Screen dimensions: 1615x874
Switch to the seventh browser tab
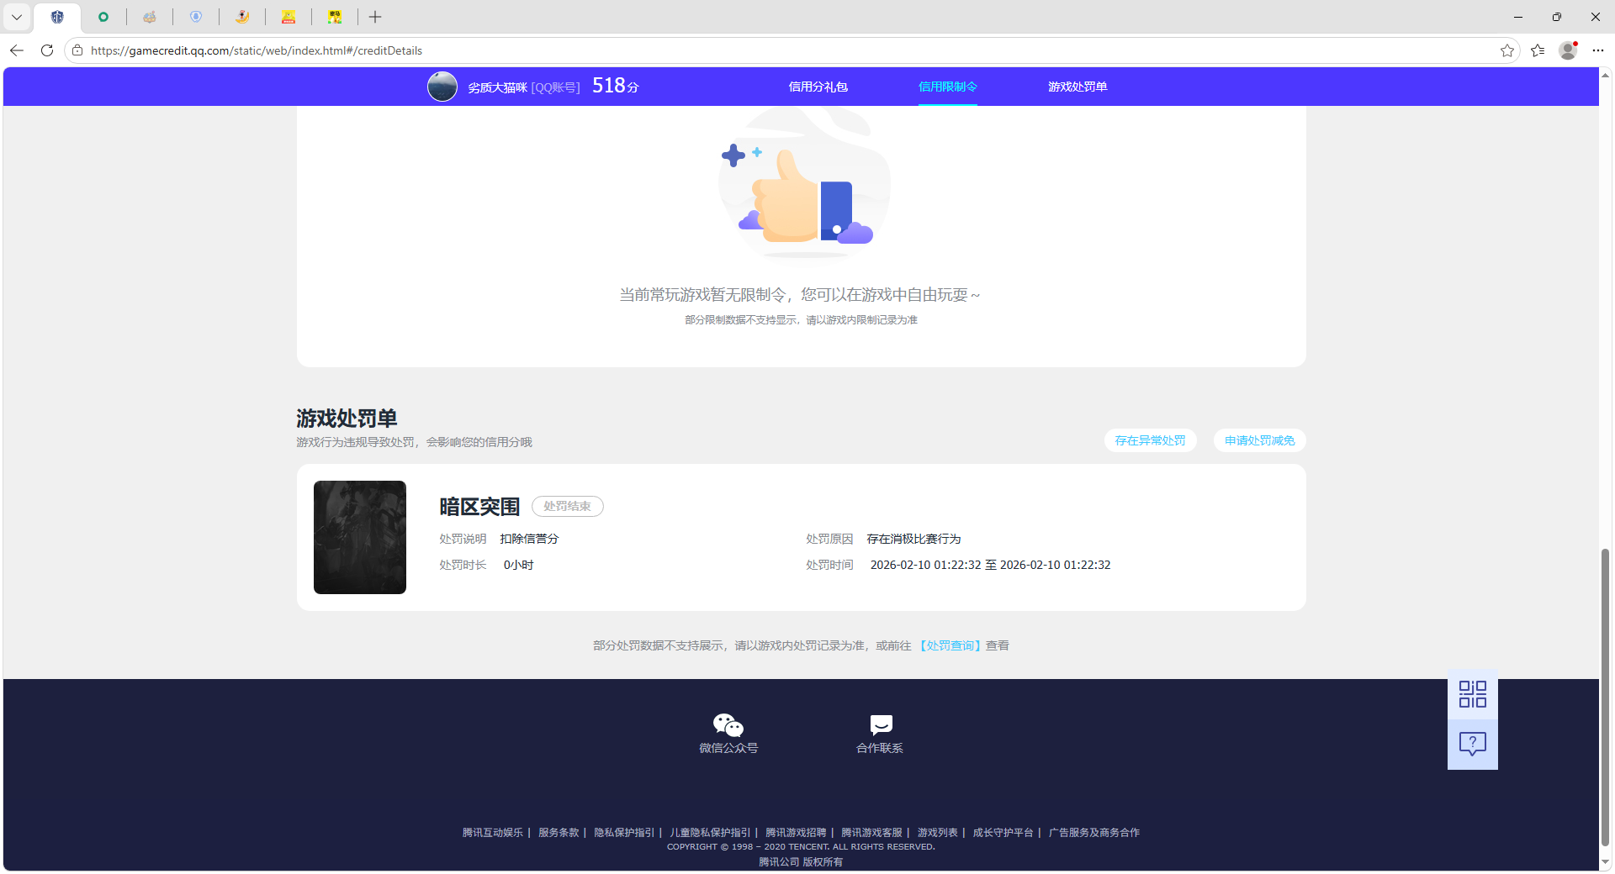coord(335,17)
